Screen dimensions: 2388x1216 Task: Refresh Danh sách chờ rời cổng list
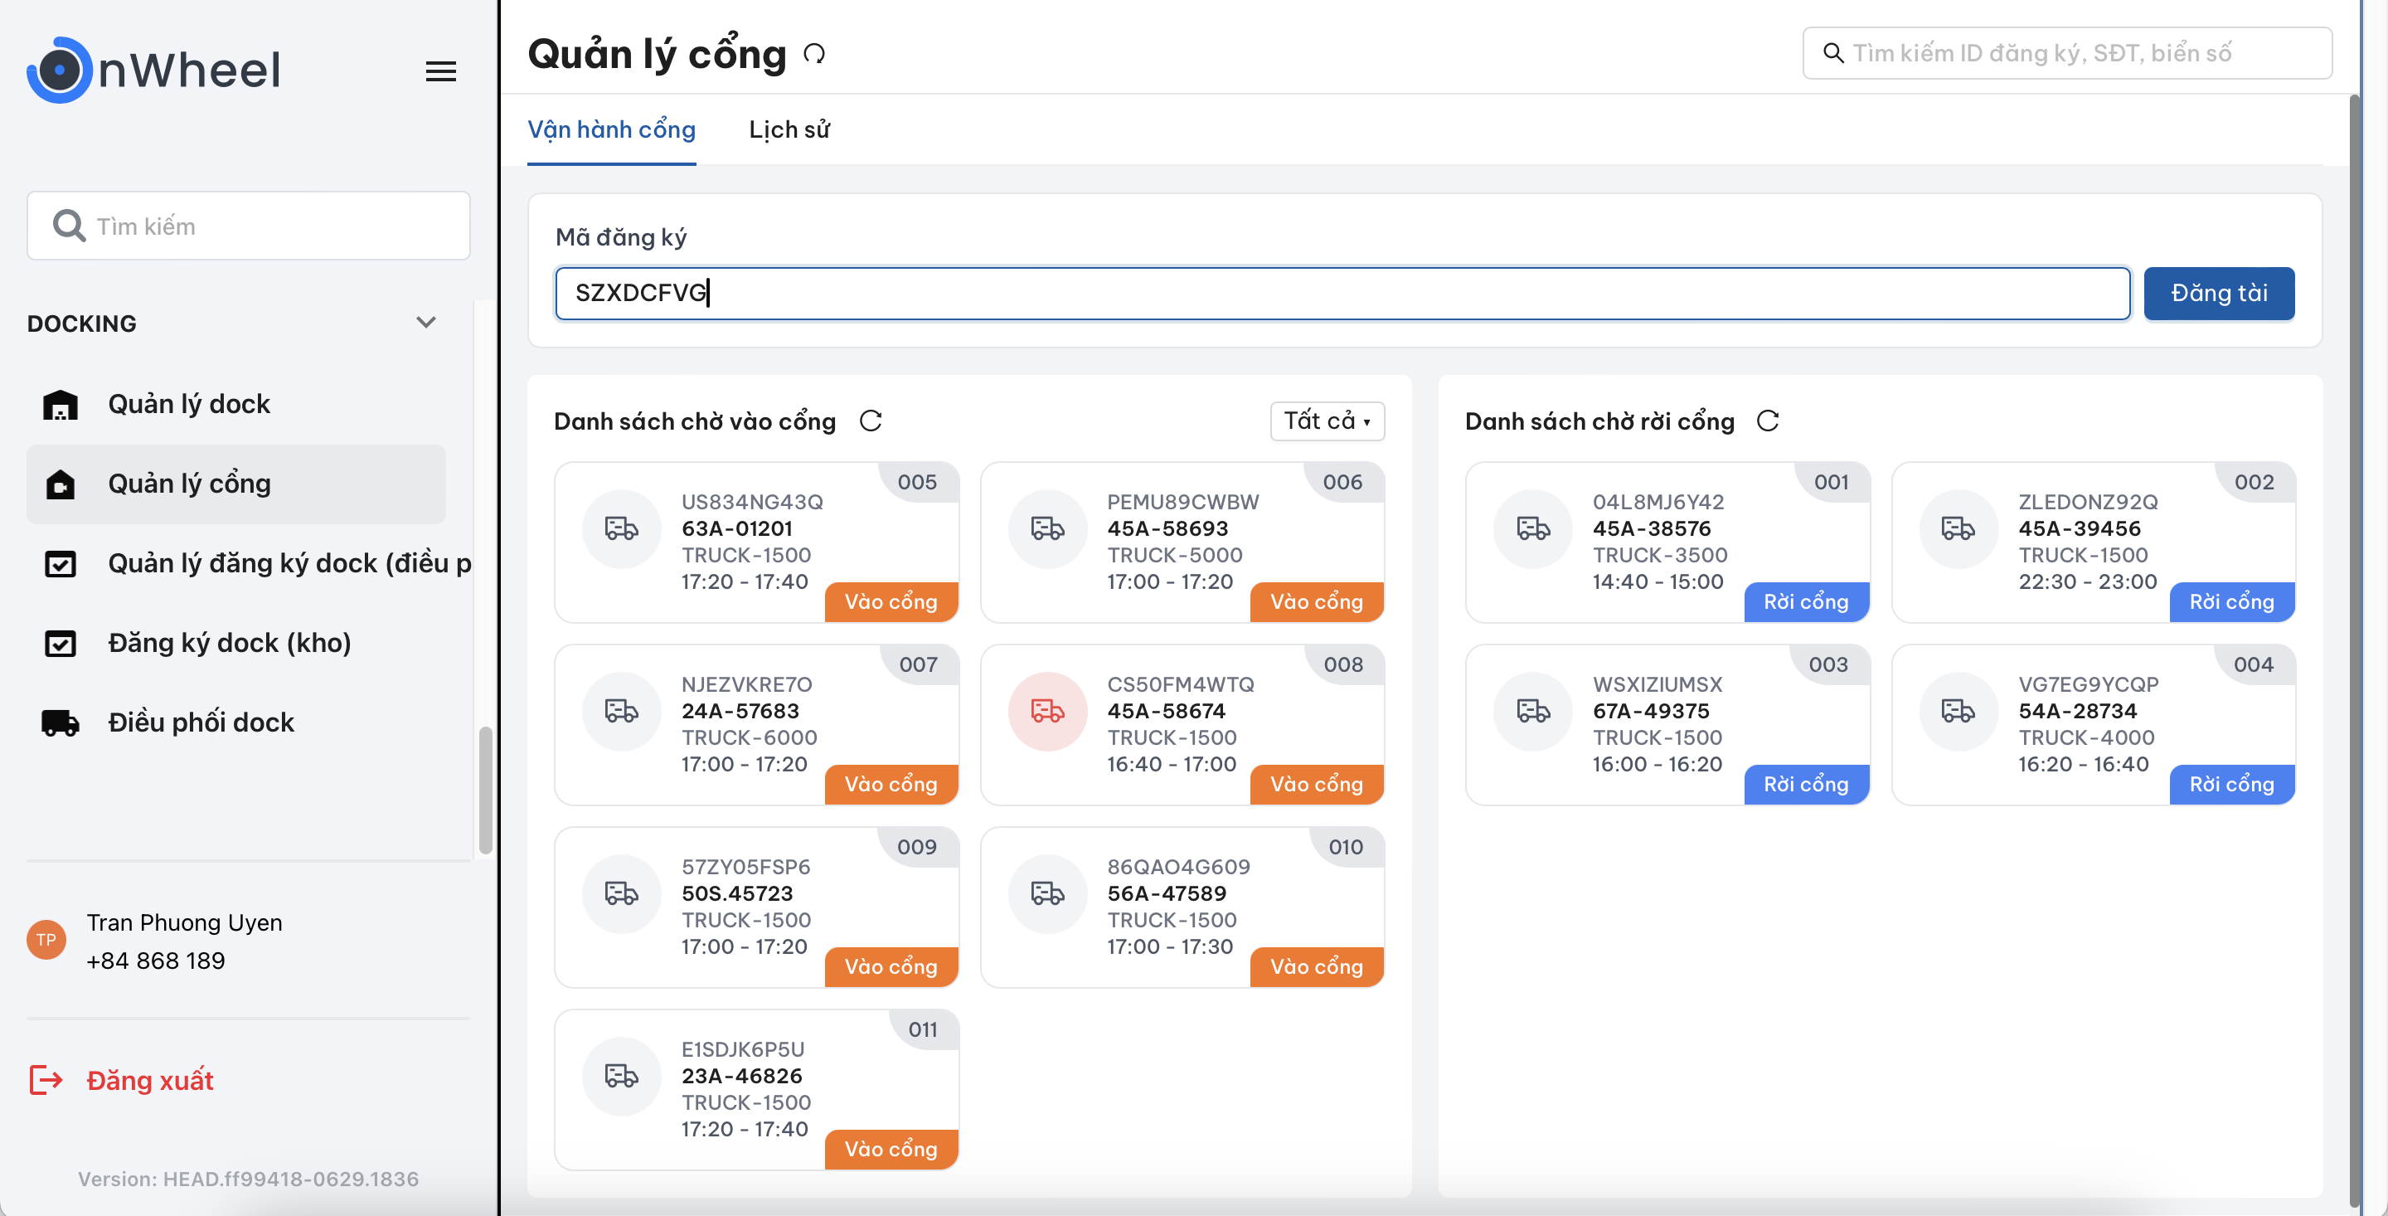coord(1768,421)
